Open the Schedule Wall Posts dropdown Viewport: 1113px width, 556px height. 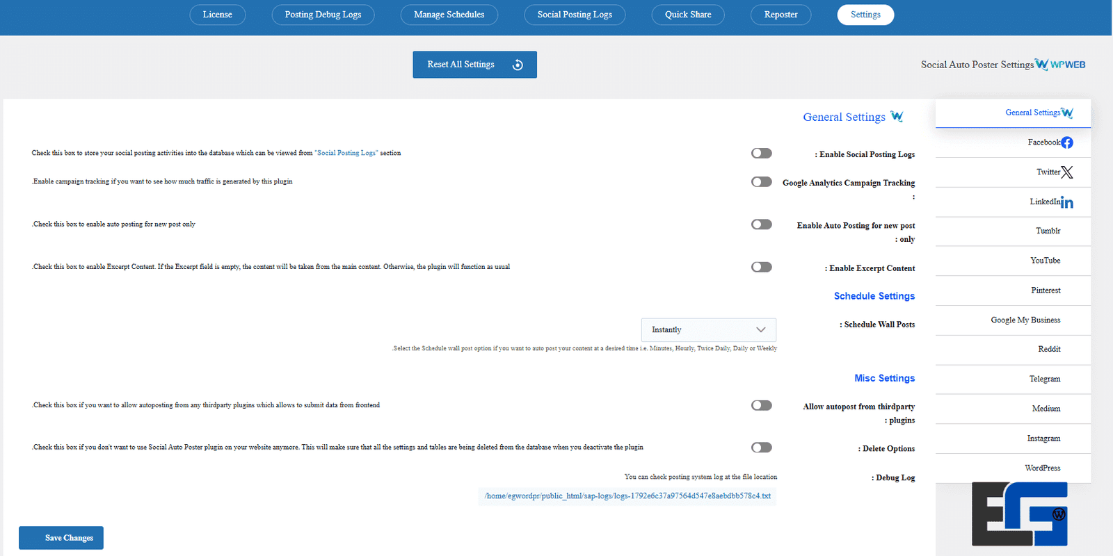[708, 329]
